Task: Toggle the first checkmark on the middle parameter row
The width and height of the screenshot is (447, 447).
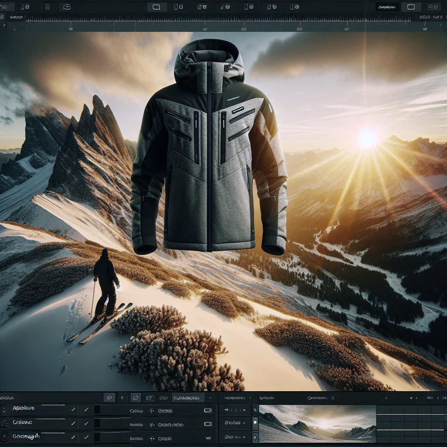Action: [x=73, y=423]
